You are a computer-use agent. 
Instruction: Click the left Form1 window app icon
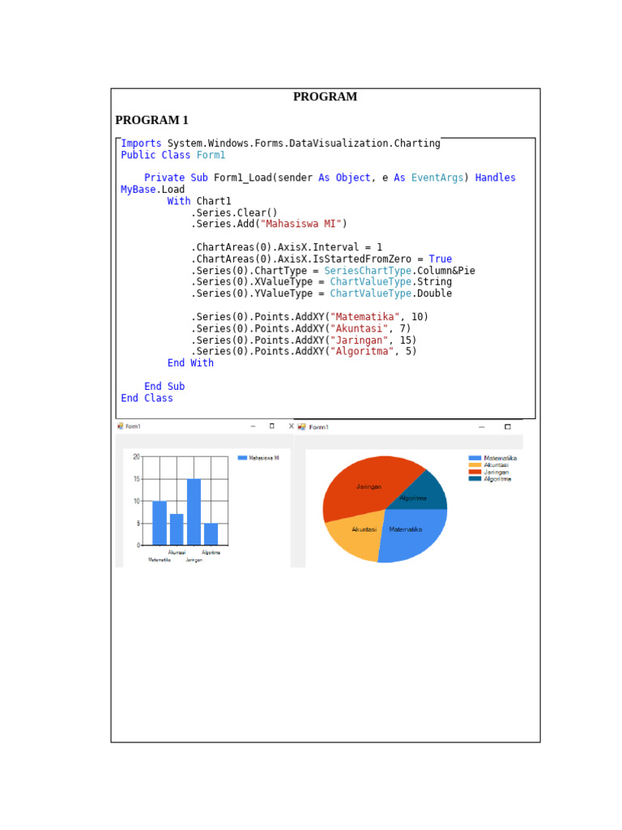tap(120, 426)
